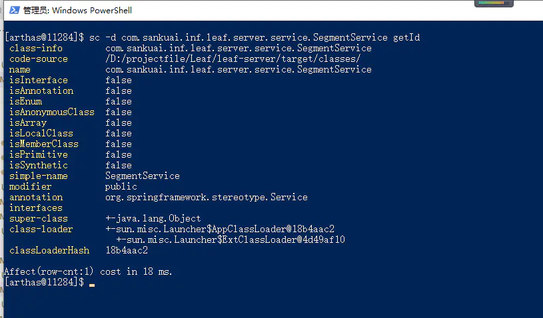543x318 pixels.
Task: Click the simple-name value SegmentService
Action: click(x=143, y=176)
